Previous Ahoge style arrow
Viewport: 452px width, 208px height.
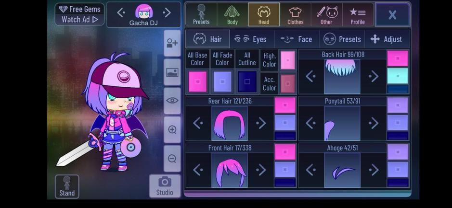[x=311, y=170]
